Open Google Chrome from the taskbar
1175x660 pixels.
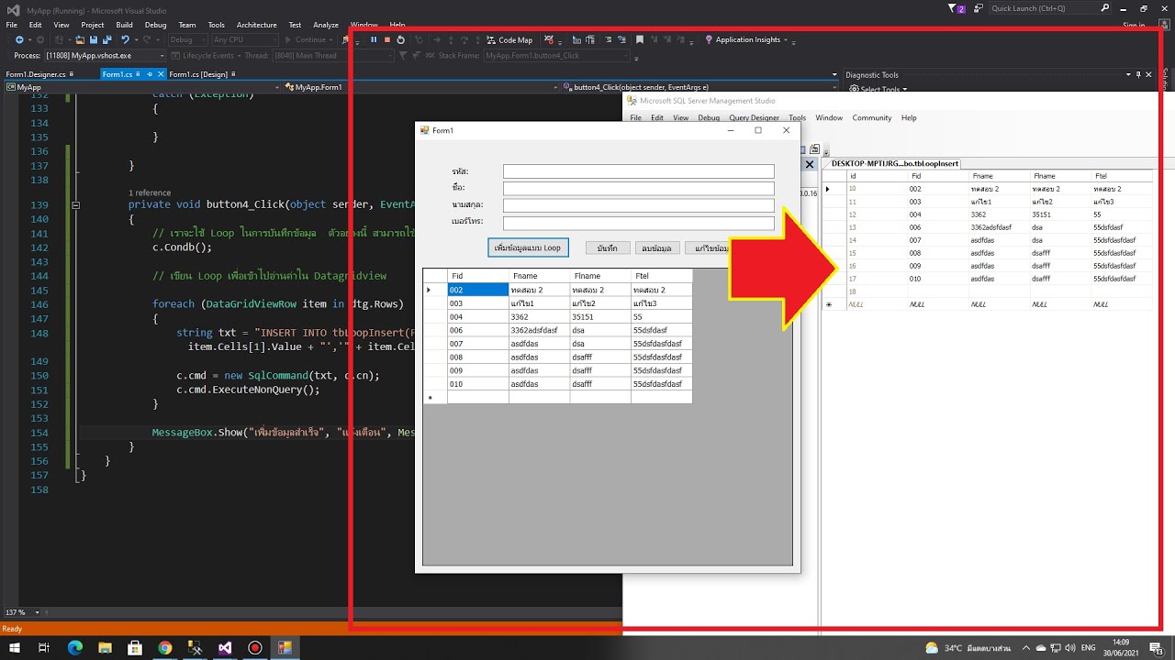pos(164,647)
